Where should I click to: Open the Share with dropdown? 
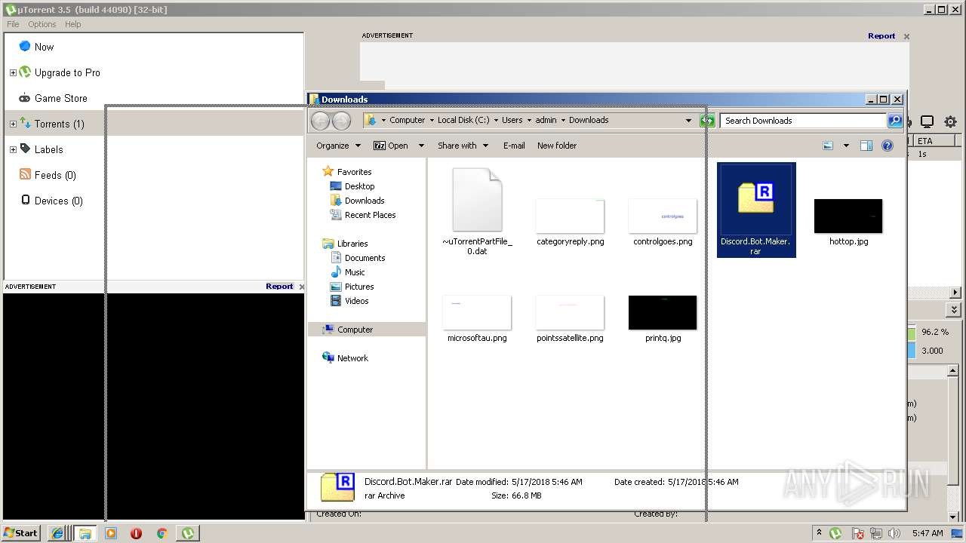463,146
